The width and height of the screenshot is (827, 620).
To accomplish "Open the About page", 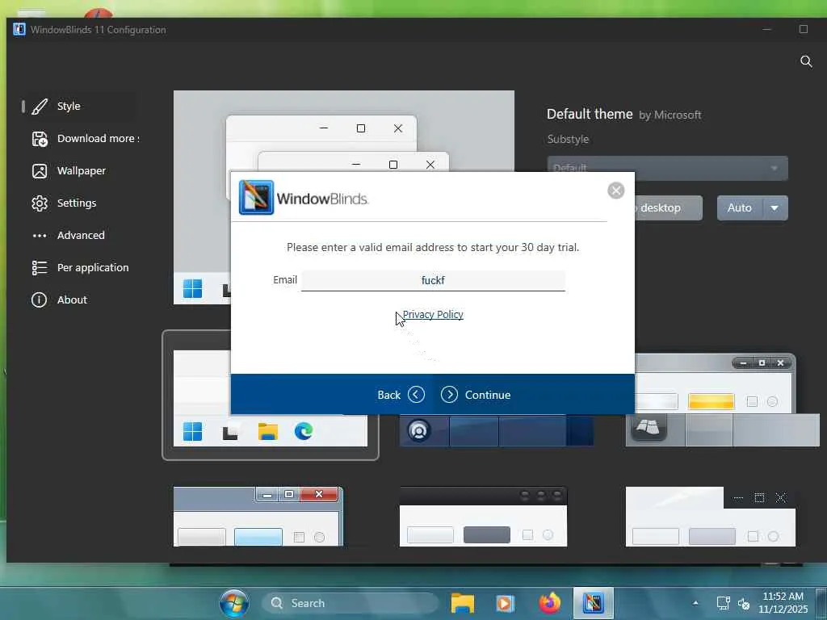I will [x=59, y=300].
